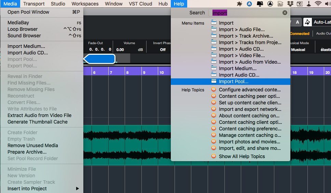Choose Generate Thumbnail Cache
The image size is (331, 193).
[x=42, y=122]
